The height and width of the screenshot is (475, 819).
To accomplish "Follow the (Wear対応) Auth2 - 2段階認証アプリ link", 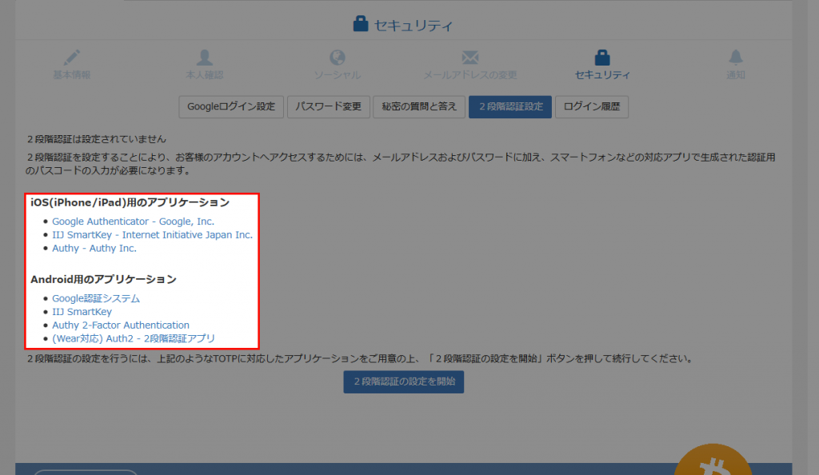I will pyautogui.click(x=134, y=339).
